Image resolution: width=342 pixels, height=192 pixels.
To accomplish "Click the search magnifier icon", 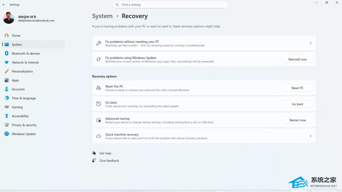I will point(117,5).
